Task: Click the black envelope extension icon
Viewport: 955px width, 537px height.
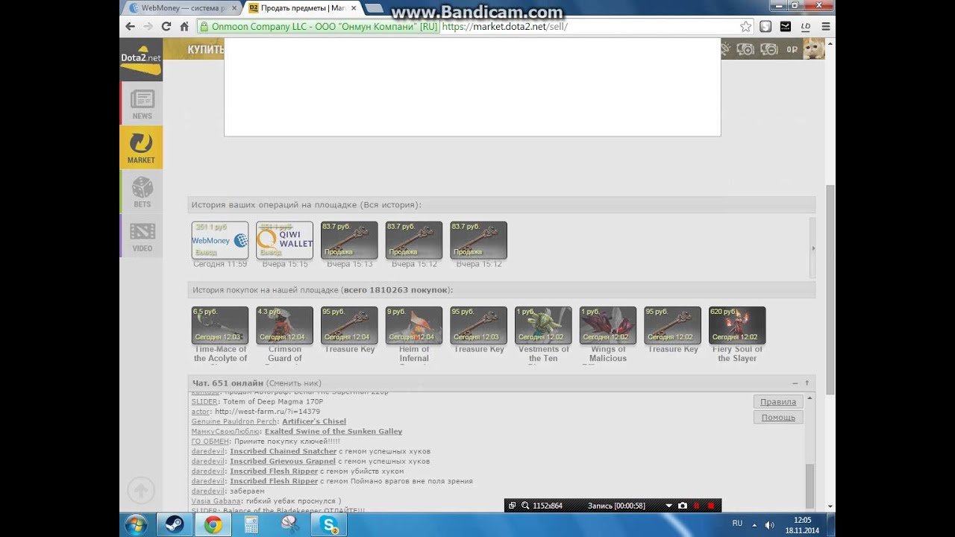Action: pos(786,26)
